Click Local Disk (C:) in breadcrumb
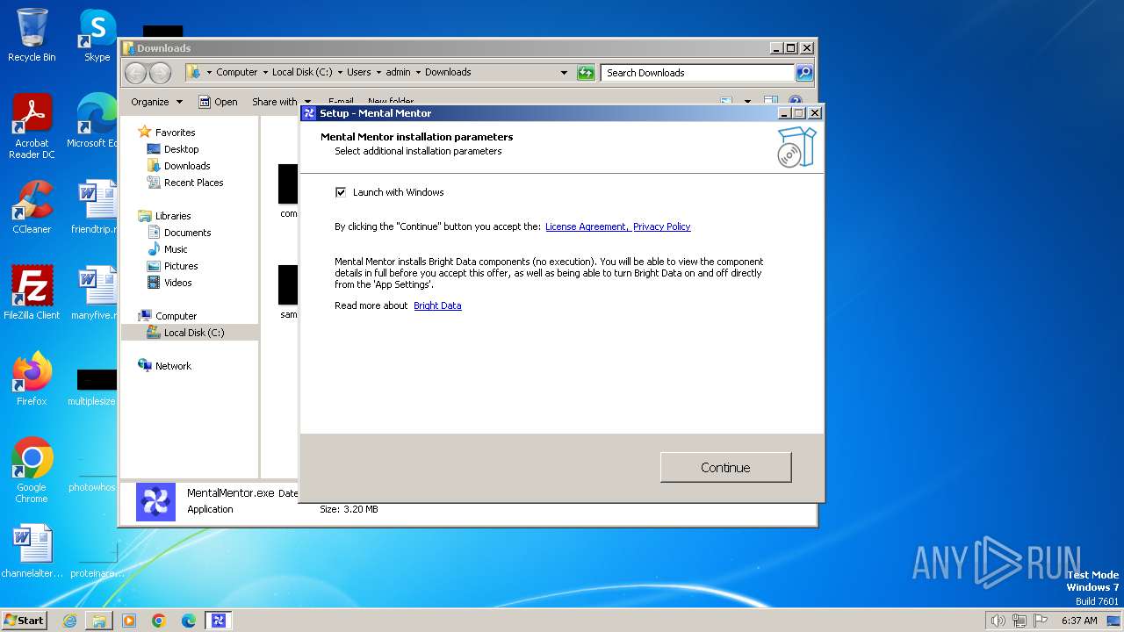Viewport: 1124px width, 632px height. (302, 72)
